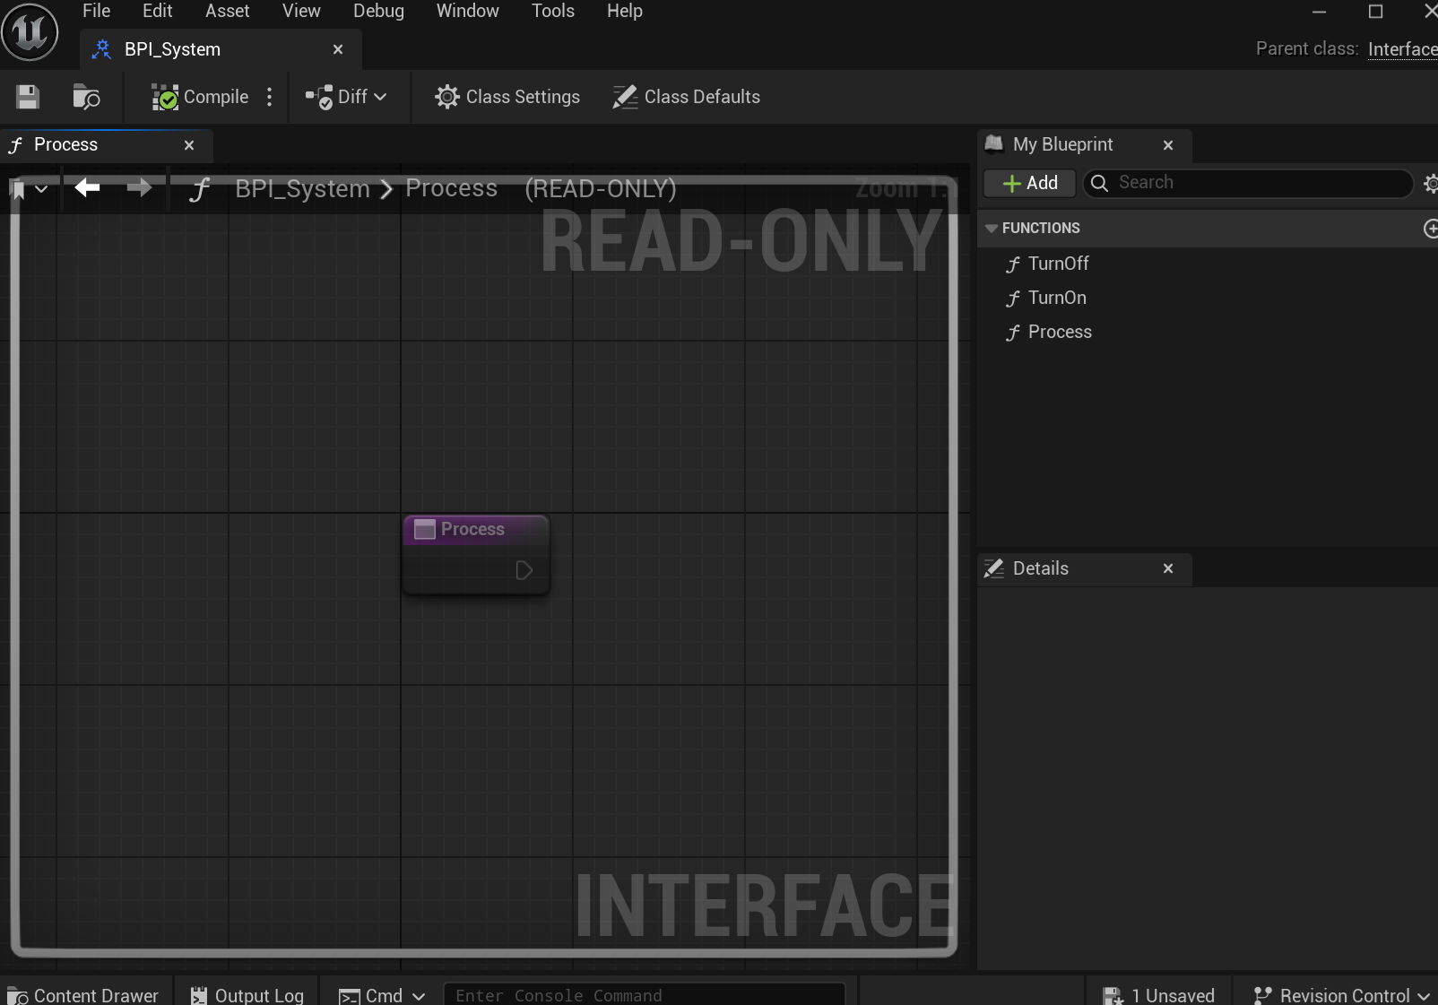Click the 1 Unsaved indicator

tap(1158, 994)
